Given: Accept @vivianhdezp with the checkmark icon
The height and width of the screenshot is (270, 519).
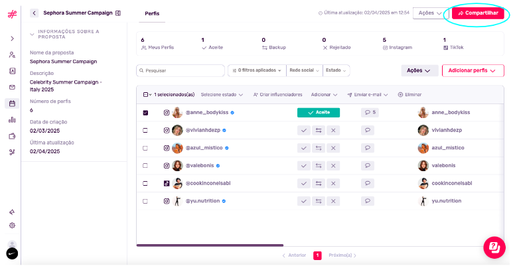Looking at the screenshot, I should pos(303,131).
